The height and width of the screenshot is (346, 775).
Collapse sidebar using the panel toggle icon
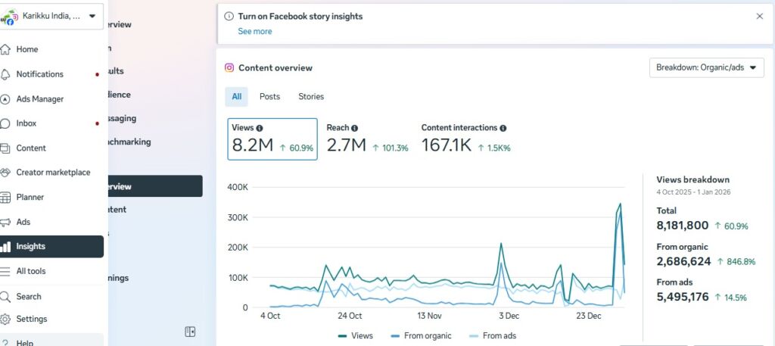coord(190,332)
